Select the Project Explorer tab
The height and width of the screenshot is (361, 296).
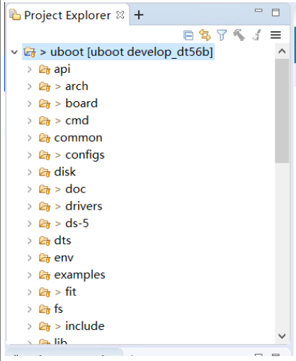coord(67,16)
